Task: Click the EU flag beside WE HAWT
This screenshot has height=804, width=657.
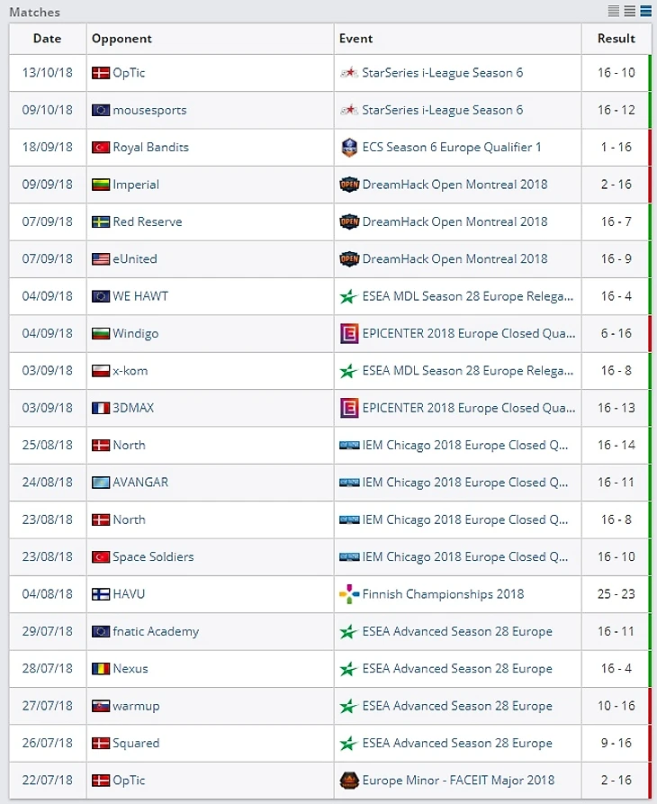Action: [101, 296]
